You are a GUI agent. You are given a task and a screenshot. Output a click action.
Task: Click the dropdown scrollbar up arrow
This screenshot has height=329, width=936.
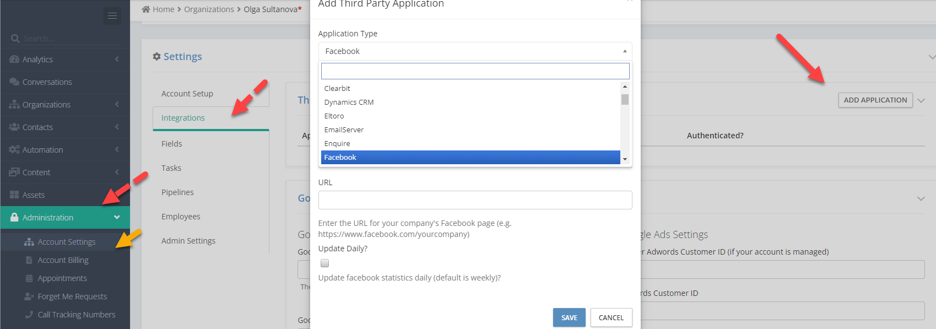click(x=625, y=87)
